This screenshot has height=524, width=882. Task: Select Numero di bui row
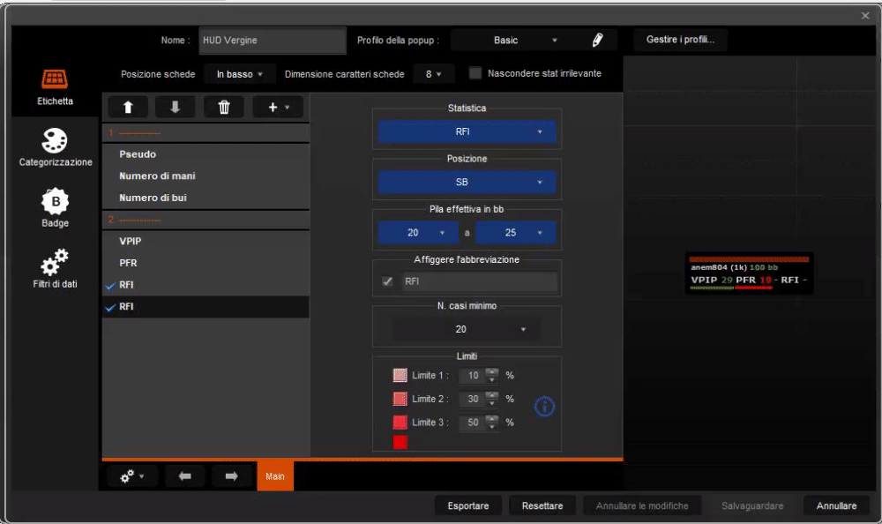click(x=206, y=198)
